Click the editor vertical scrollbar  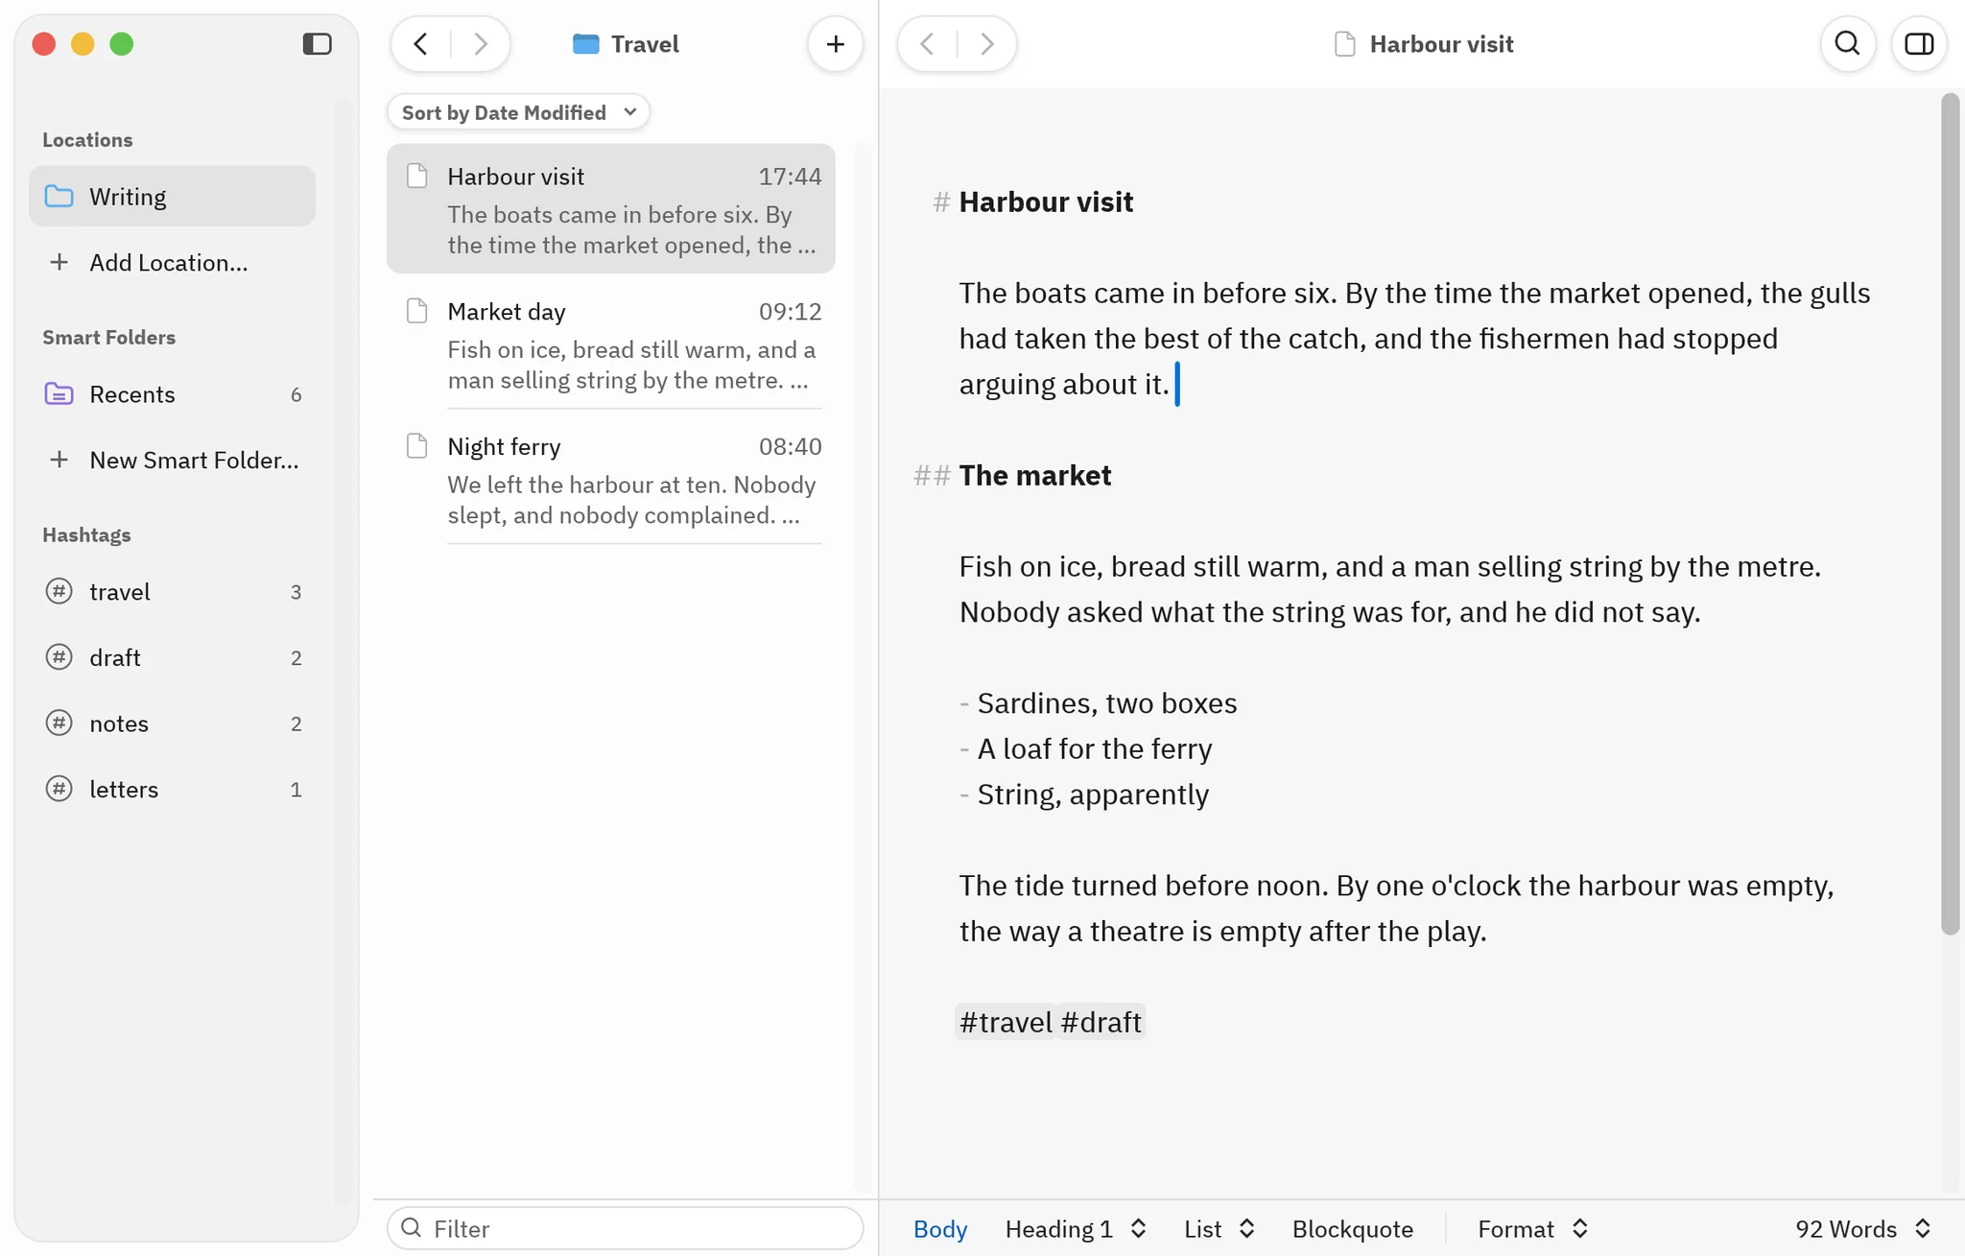point(1950,513)
